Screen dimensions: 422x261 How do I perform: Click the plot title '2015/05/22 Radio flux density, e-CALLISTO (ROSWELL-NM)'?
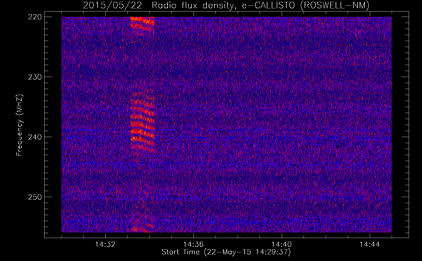[226, 5]
